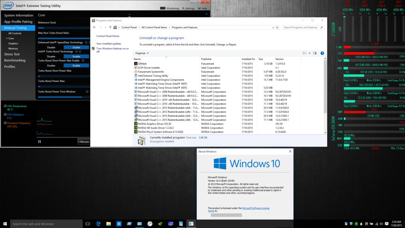The height and width of the screenshot is (228, 405).
Task: Open the recent locations arrow beside forward button
Action: click(x=105, y=27)
